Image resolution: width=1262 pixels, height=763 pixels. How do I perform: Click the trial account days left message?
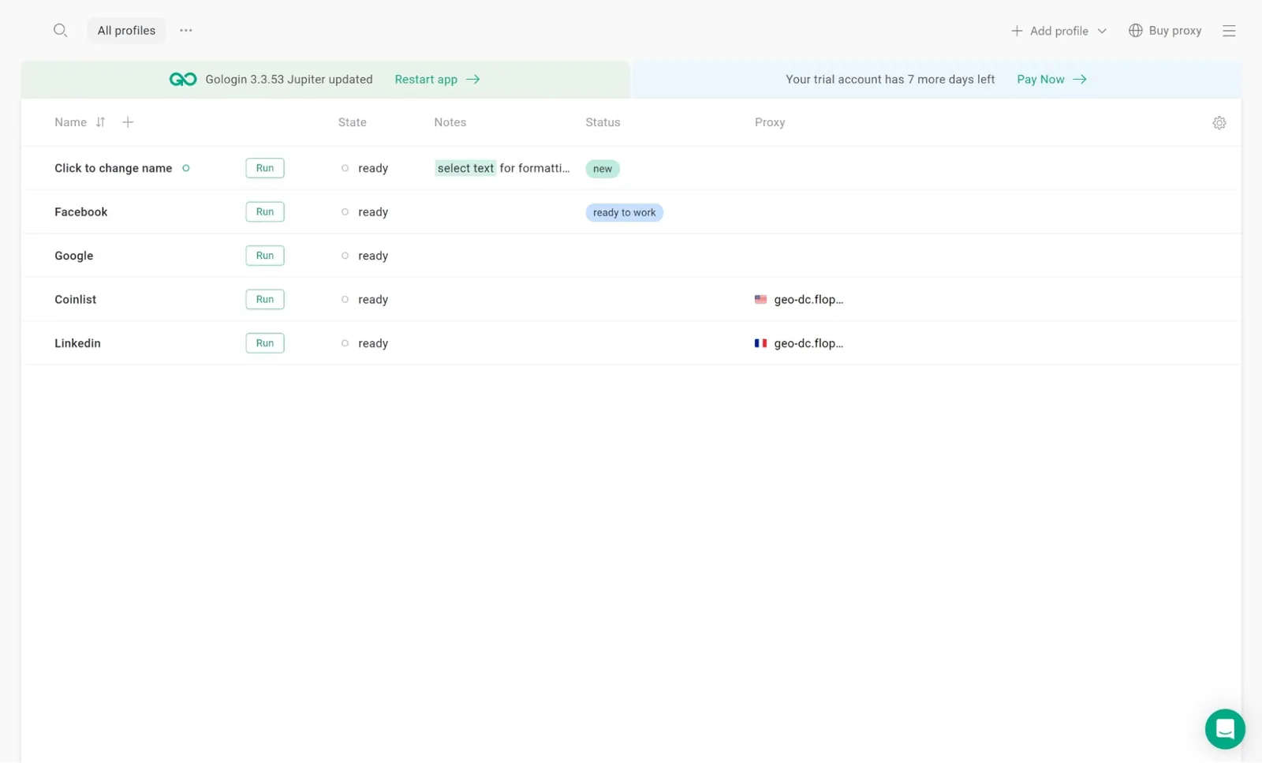(890, 80)
